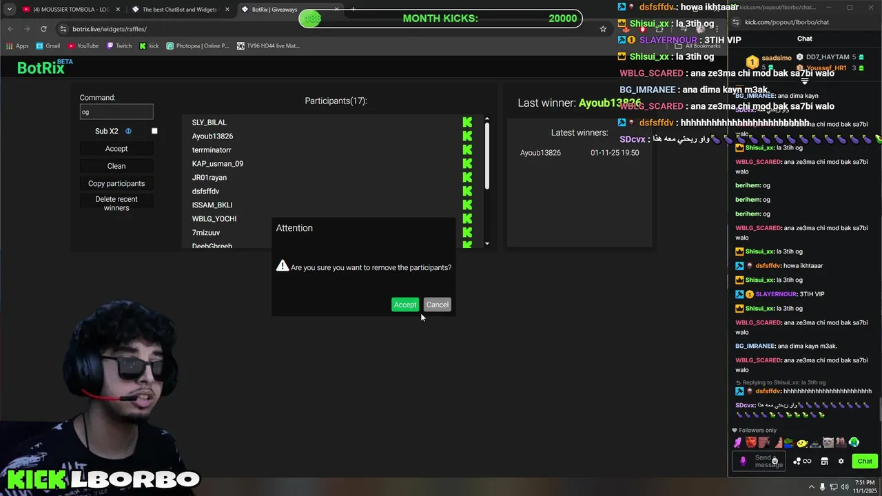Select participant dsfsffdv in the list
This screenshot has width=882, height=496.
coord(205,192)
